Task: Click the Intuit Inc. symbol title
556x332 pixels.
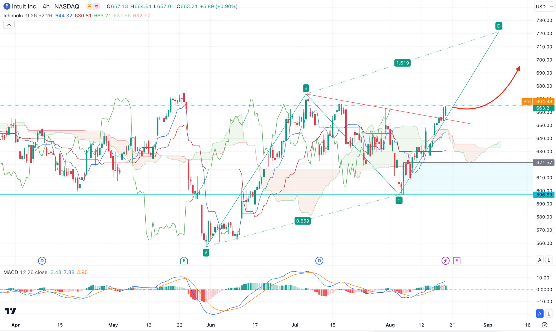Action: 24,6
